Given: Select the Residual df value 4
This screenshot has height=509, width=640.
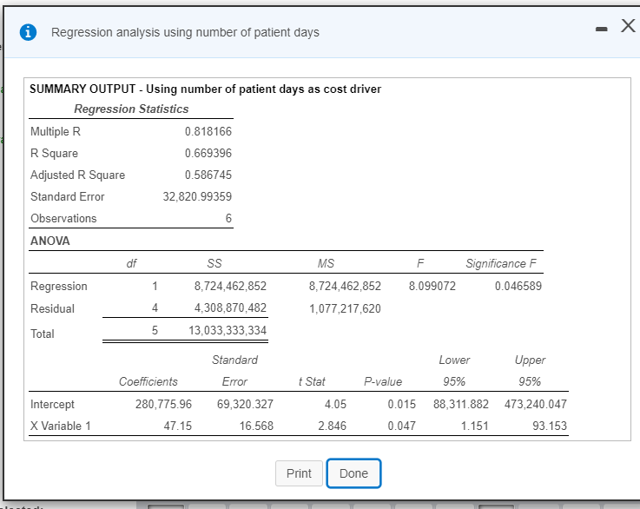Looking at the screenshot, I should tap(155, 307).
